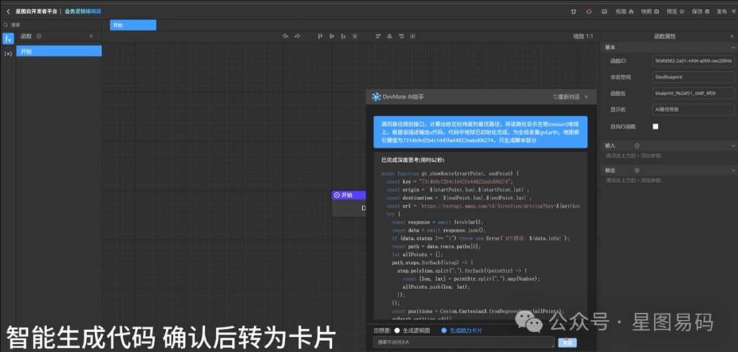Align selected nodes to left
The width and height of the screenshot is (738, 352).
click(378, 36)
